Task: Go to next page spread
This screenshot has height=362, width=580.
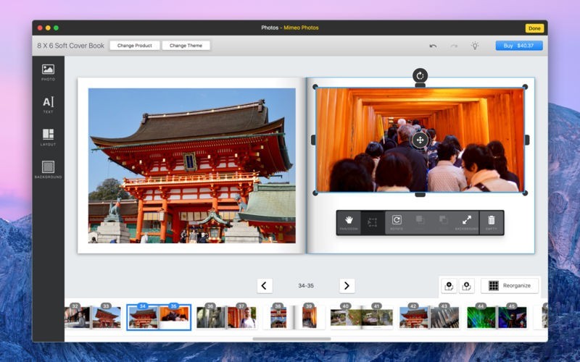Action: coord(347,286)
